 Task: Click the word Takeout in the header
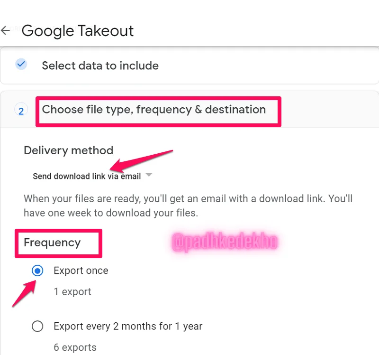(106, 31)
